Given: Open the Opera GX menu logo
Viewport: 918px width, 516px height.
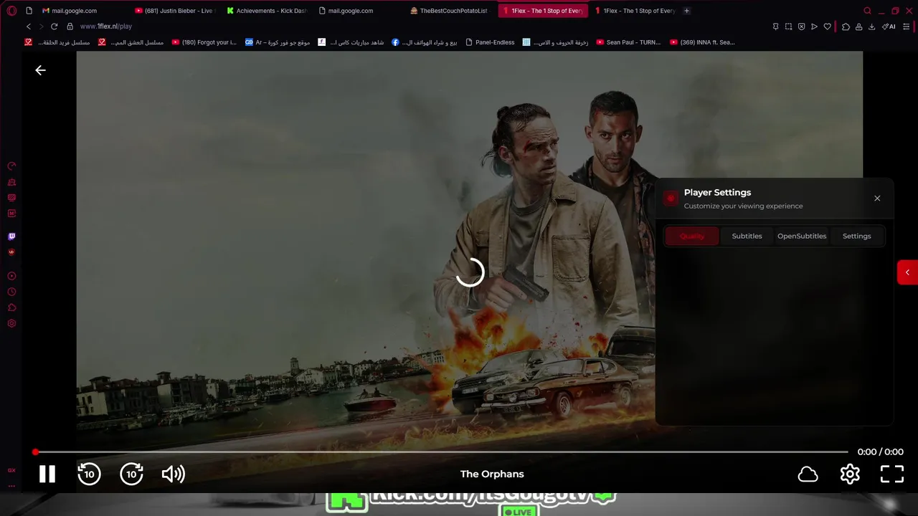Looking at the screenshot, I should click(11, 11).
